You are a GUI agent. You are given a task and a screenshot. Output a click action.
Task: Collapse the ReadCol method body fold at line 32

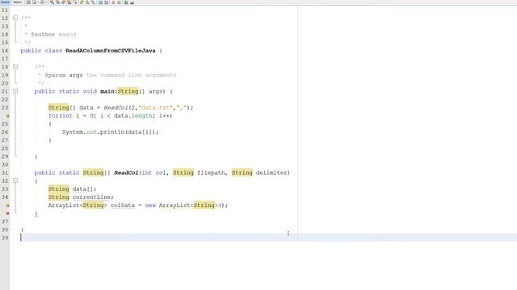point(15,180)
